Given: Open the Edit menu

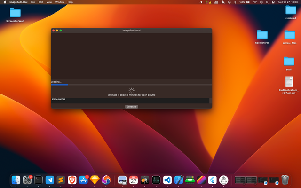Looking at the screenshot, I should (41, 2).
